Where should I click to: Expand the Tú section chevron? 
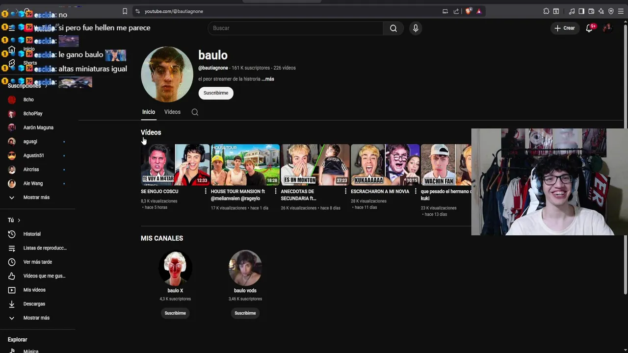pos(19,220)
